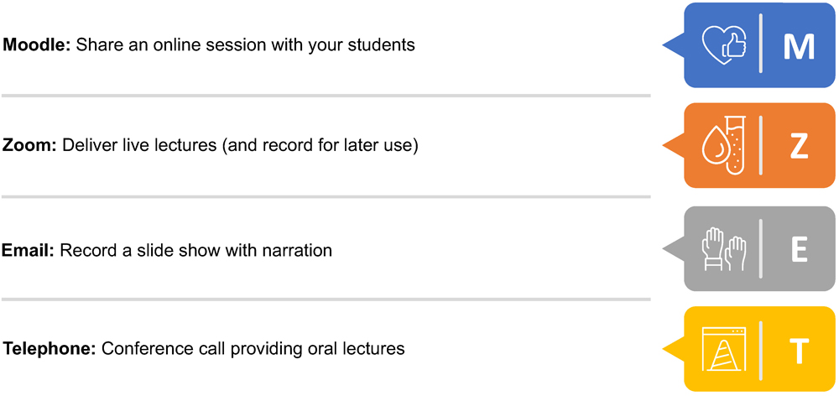
Task: Click 'Conference call providing oral lectures' text
Action: 253,349
